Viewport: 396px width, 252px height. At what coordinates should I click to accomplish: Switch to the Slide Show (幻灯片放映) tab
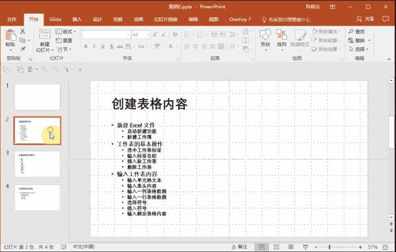point(166,19)
